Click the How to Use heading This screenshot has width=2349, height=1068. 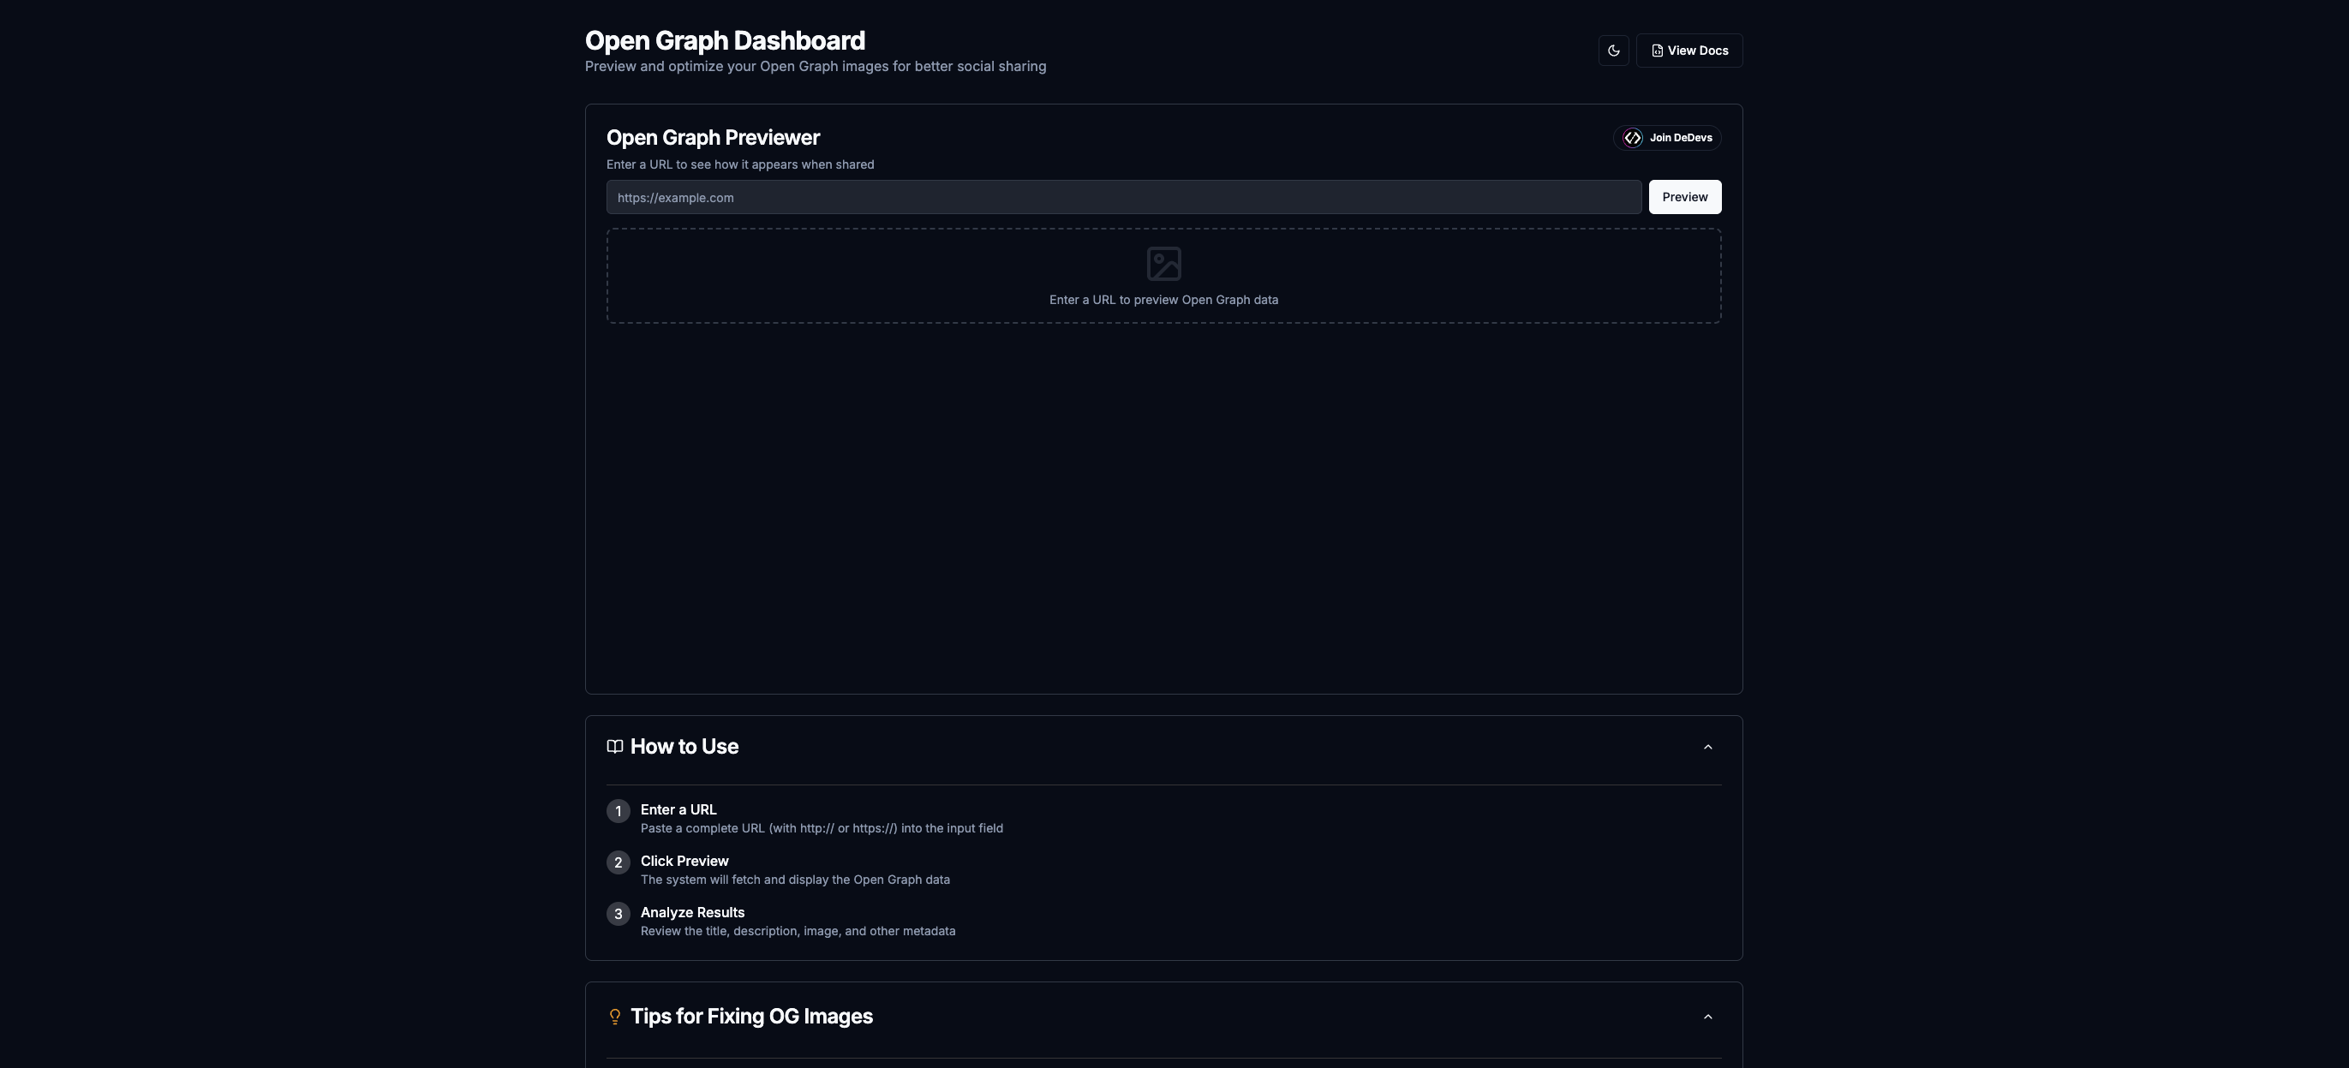684,746
